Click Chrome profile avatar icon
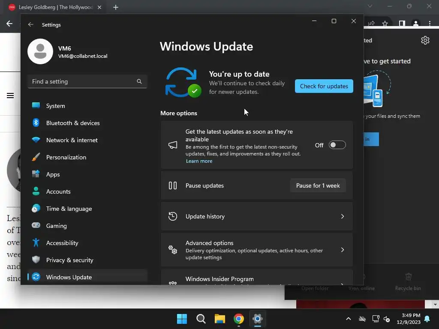 pos(416,24)
